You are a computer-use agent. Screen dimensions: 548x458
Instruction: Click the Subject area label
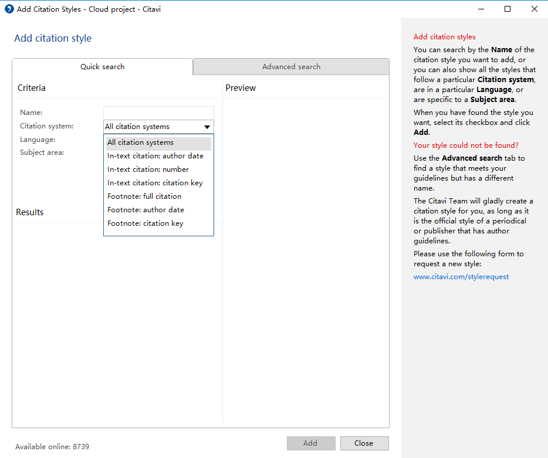(42, 152)
